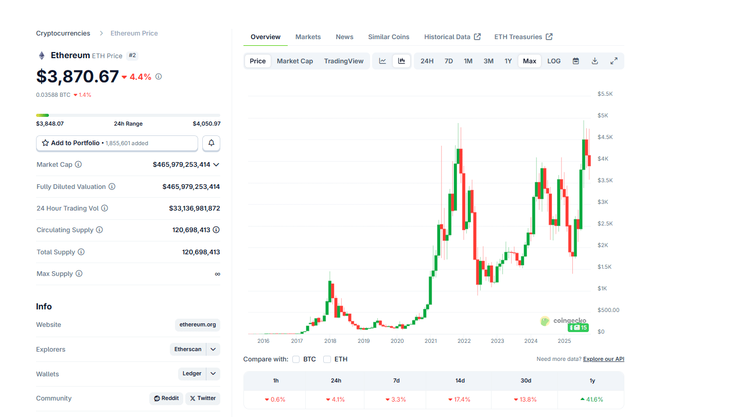Screen dimensions: 735x417
Task: Click the Ethereum logo next to the name
Action: (x=41, y=55)
